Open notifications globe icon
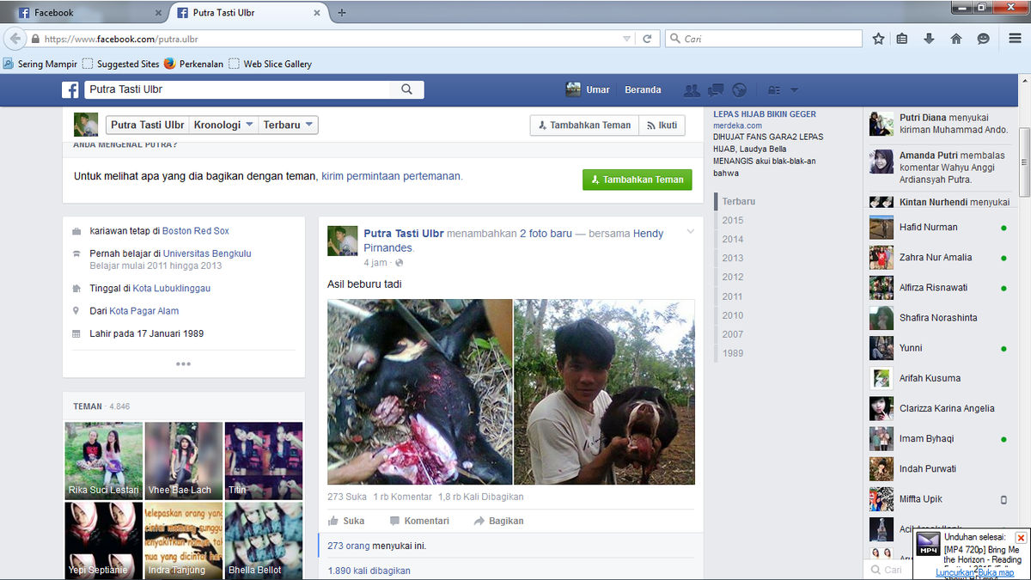Image resolution: width=1031 pixels, height=580 pixels. coord(740,89)
